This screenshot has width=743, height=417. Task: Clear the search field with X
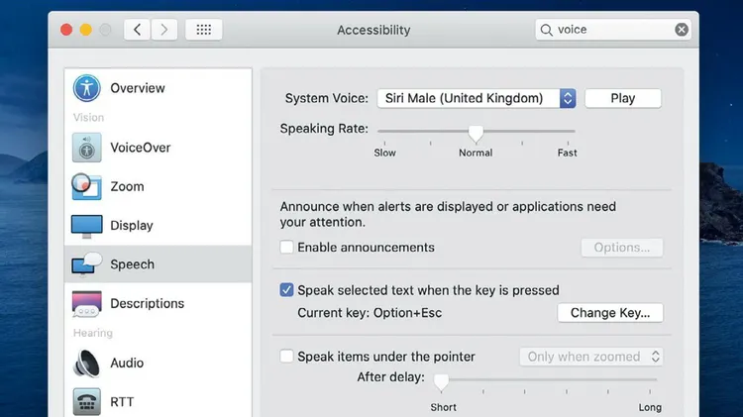point(682,30)
